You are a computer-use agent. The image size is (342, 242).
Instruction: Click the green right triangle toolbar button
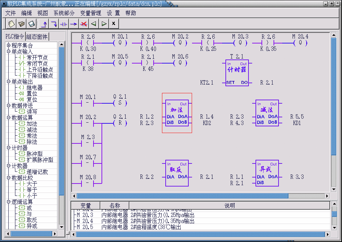click(x=104, y=24)
